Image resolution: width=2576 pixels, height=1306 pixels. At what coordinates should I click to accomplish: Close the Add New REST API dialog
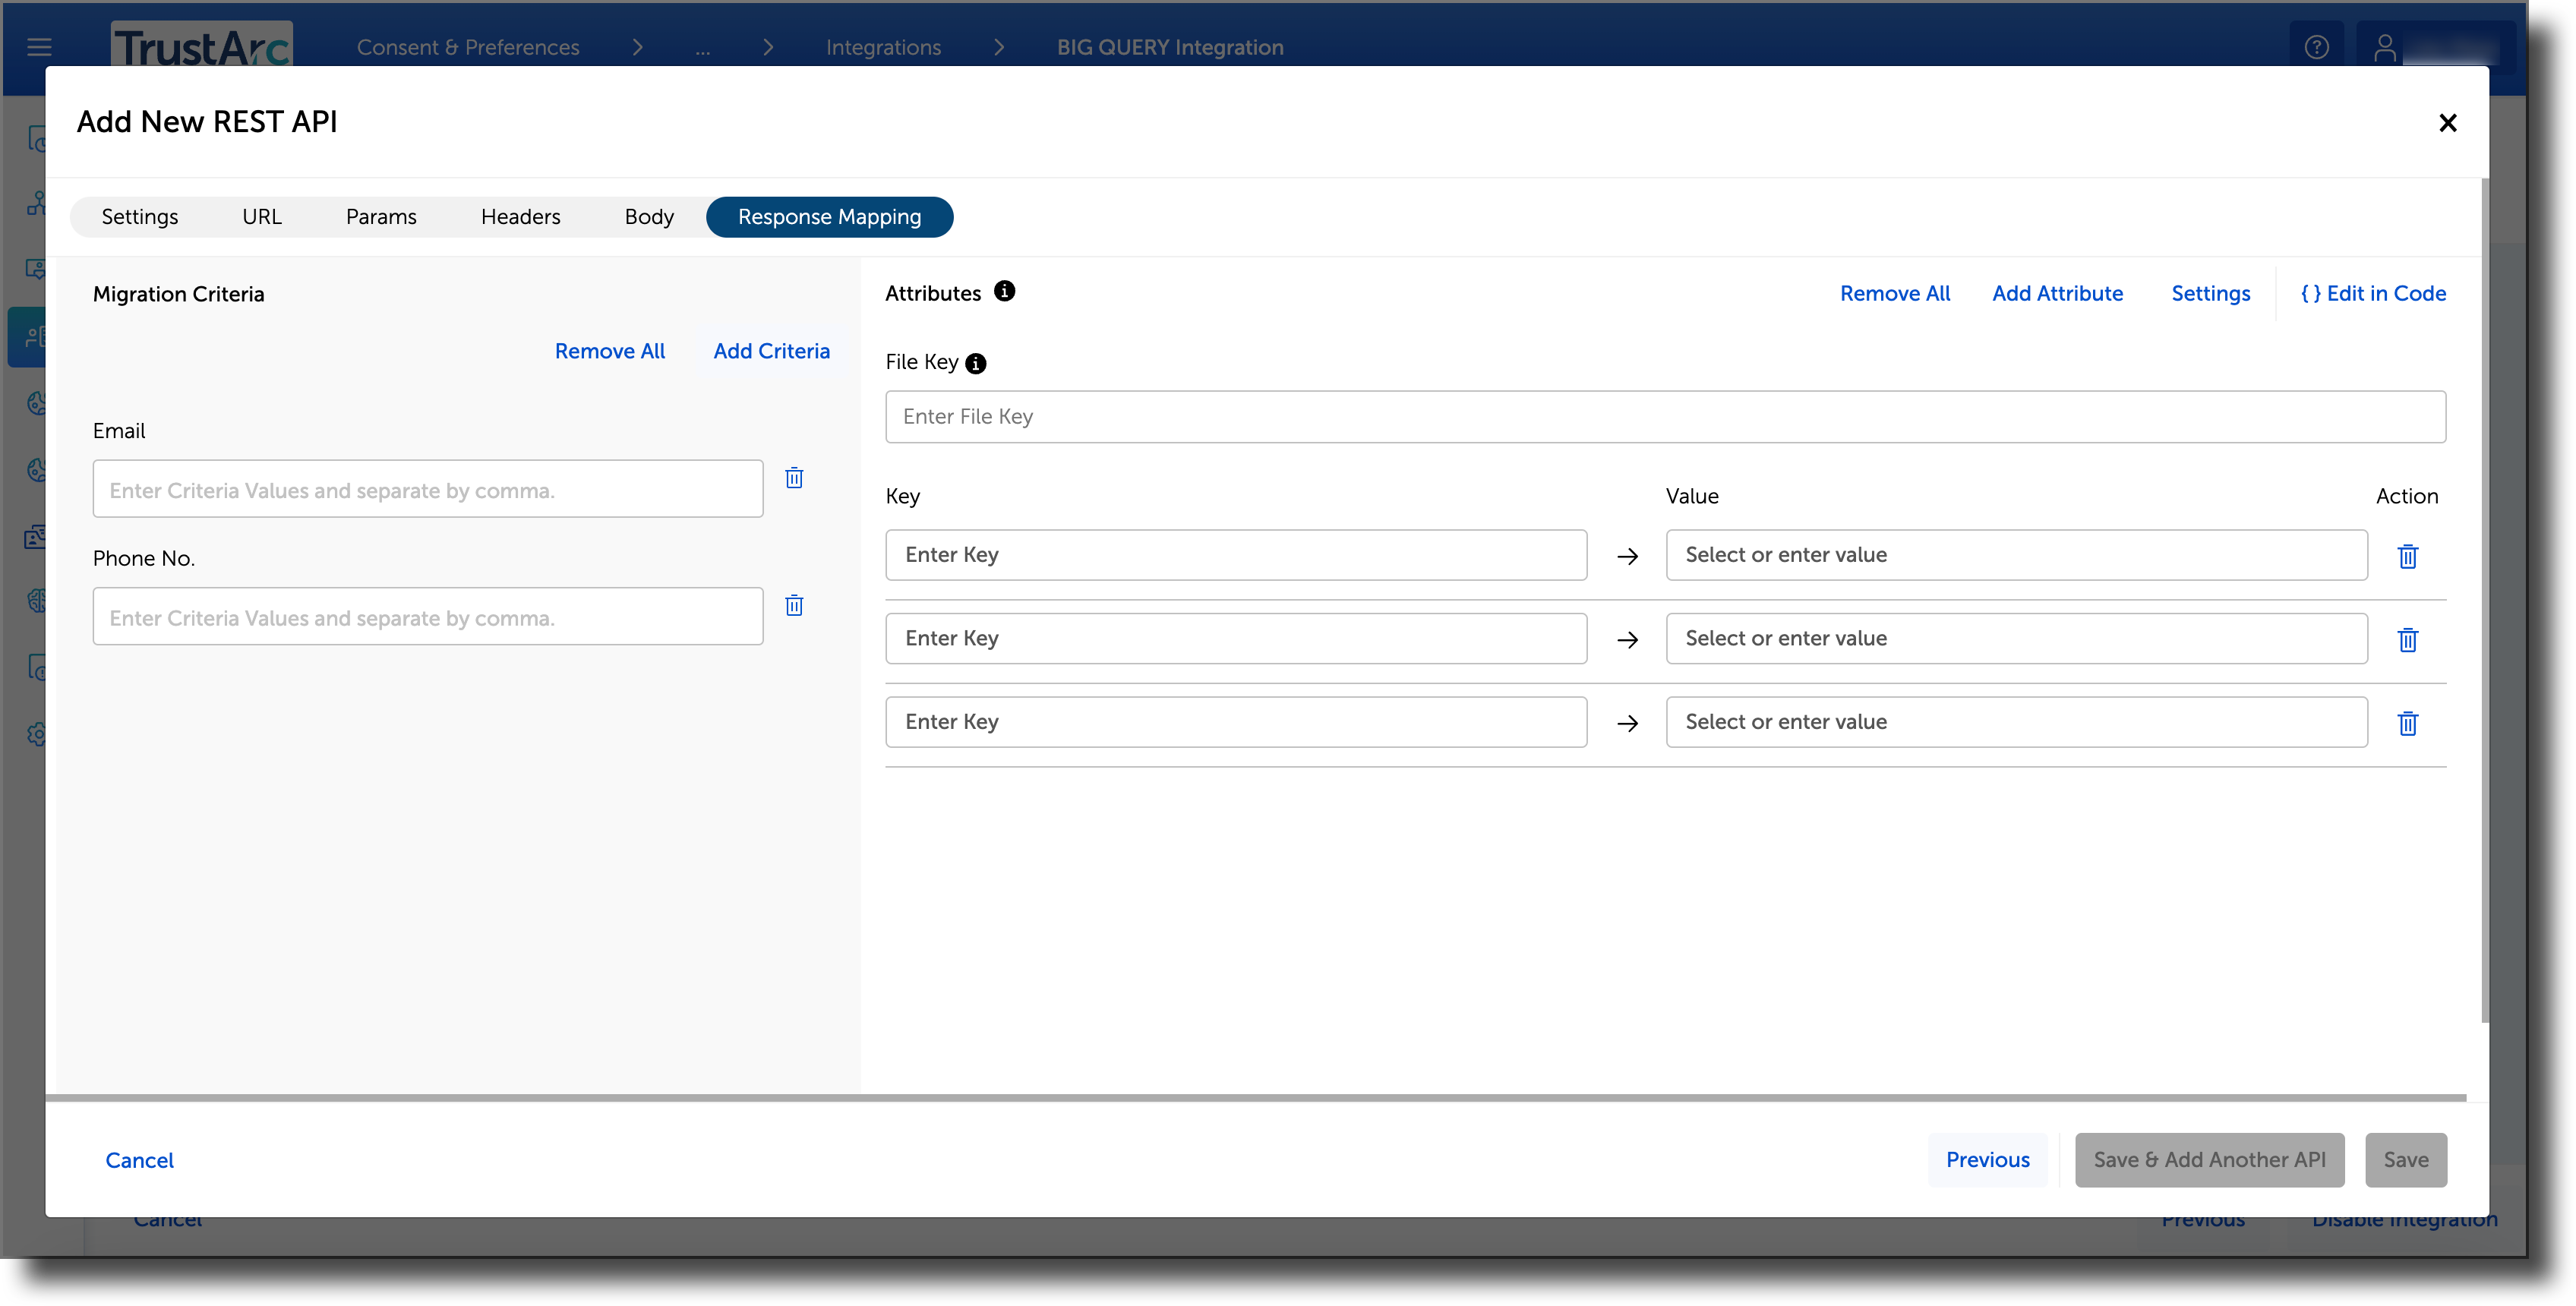(2447, 122)
